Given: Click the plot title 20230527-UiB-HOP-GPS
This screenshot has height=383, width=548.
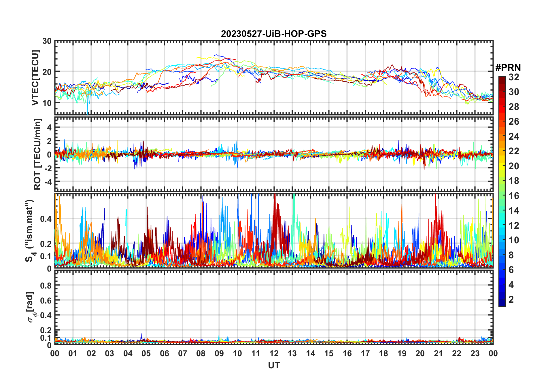Looking at the screenshot, I should click(x=274, y=34).
